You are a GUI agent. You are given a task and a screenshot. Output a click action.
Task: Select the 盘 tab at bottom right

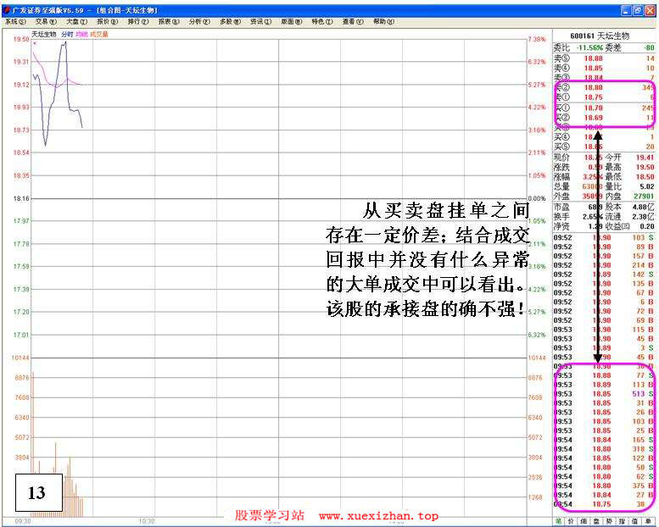click(596, 522)
